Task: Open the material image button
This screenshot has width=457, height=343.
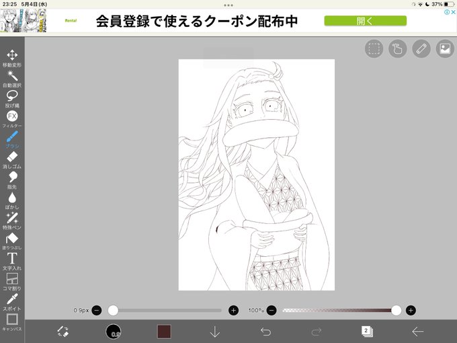Action: click(445, 48)
